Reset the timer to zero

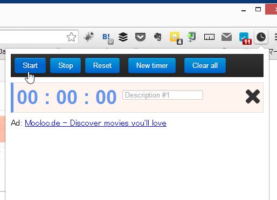click(x=102, y=66)
